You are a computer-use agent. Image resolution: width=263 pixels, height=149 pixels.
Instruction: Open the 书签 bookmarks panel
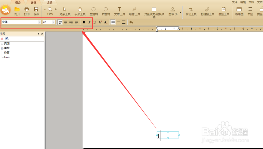click(250, 11)
